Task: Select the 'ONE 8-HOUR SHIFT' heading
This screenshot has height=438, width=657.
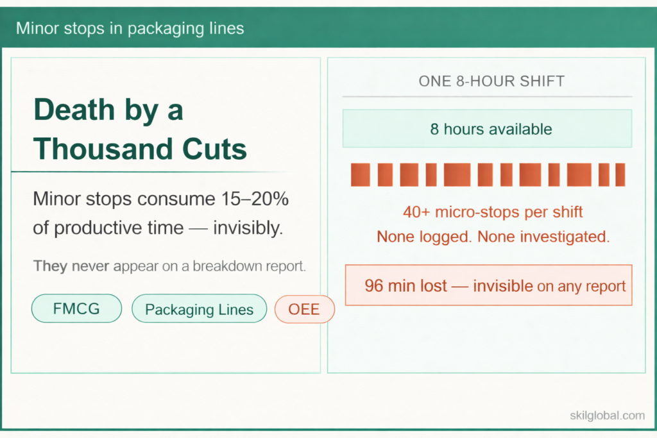Action: pyautogui.click(x=491, y=81)
